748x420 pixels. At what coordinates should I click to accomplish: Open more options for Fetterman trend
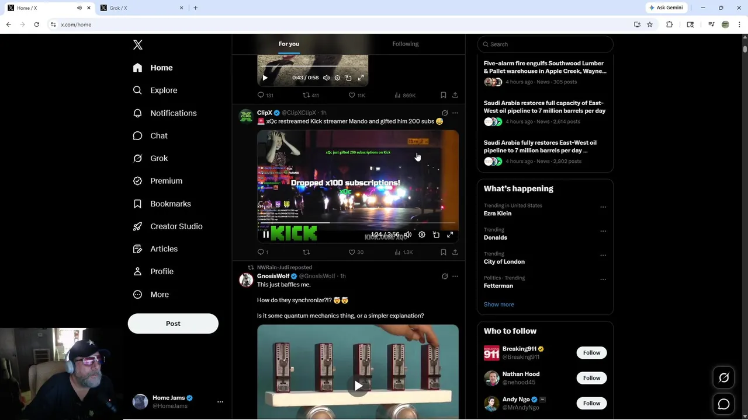coord(603,279)
